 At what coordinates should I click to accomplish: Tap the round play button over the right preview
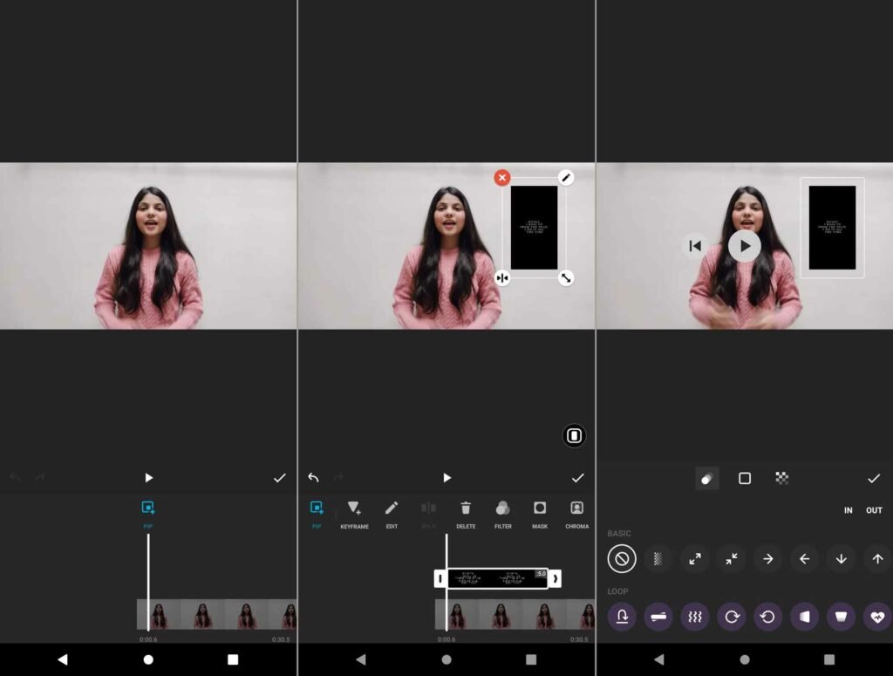click(x=745, y=246)
